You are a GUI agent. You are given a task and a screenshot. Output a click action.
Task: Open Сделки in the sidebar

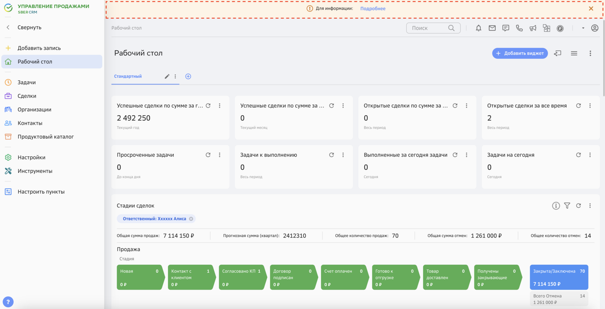pos(27,96)
